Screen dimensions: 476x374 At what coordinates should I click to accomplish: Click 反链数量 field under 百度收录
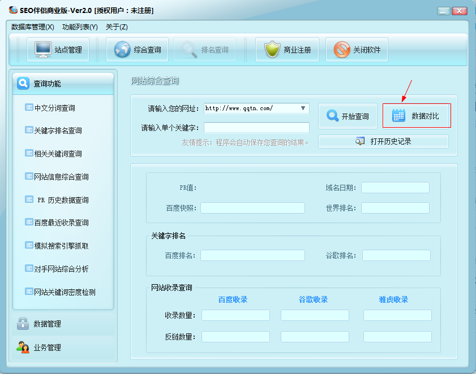point(235,337)
